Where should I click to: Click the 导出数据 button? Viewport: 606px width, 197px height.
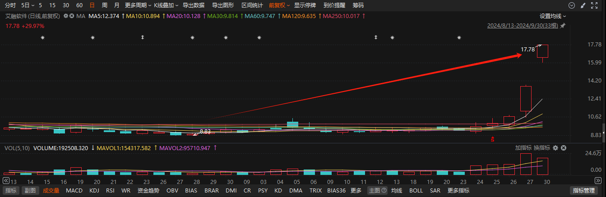(x=193, y=5)
